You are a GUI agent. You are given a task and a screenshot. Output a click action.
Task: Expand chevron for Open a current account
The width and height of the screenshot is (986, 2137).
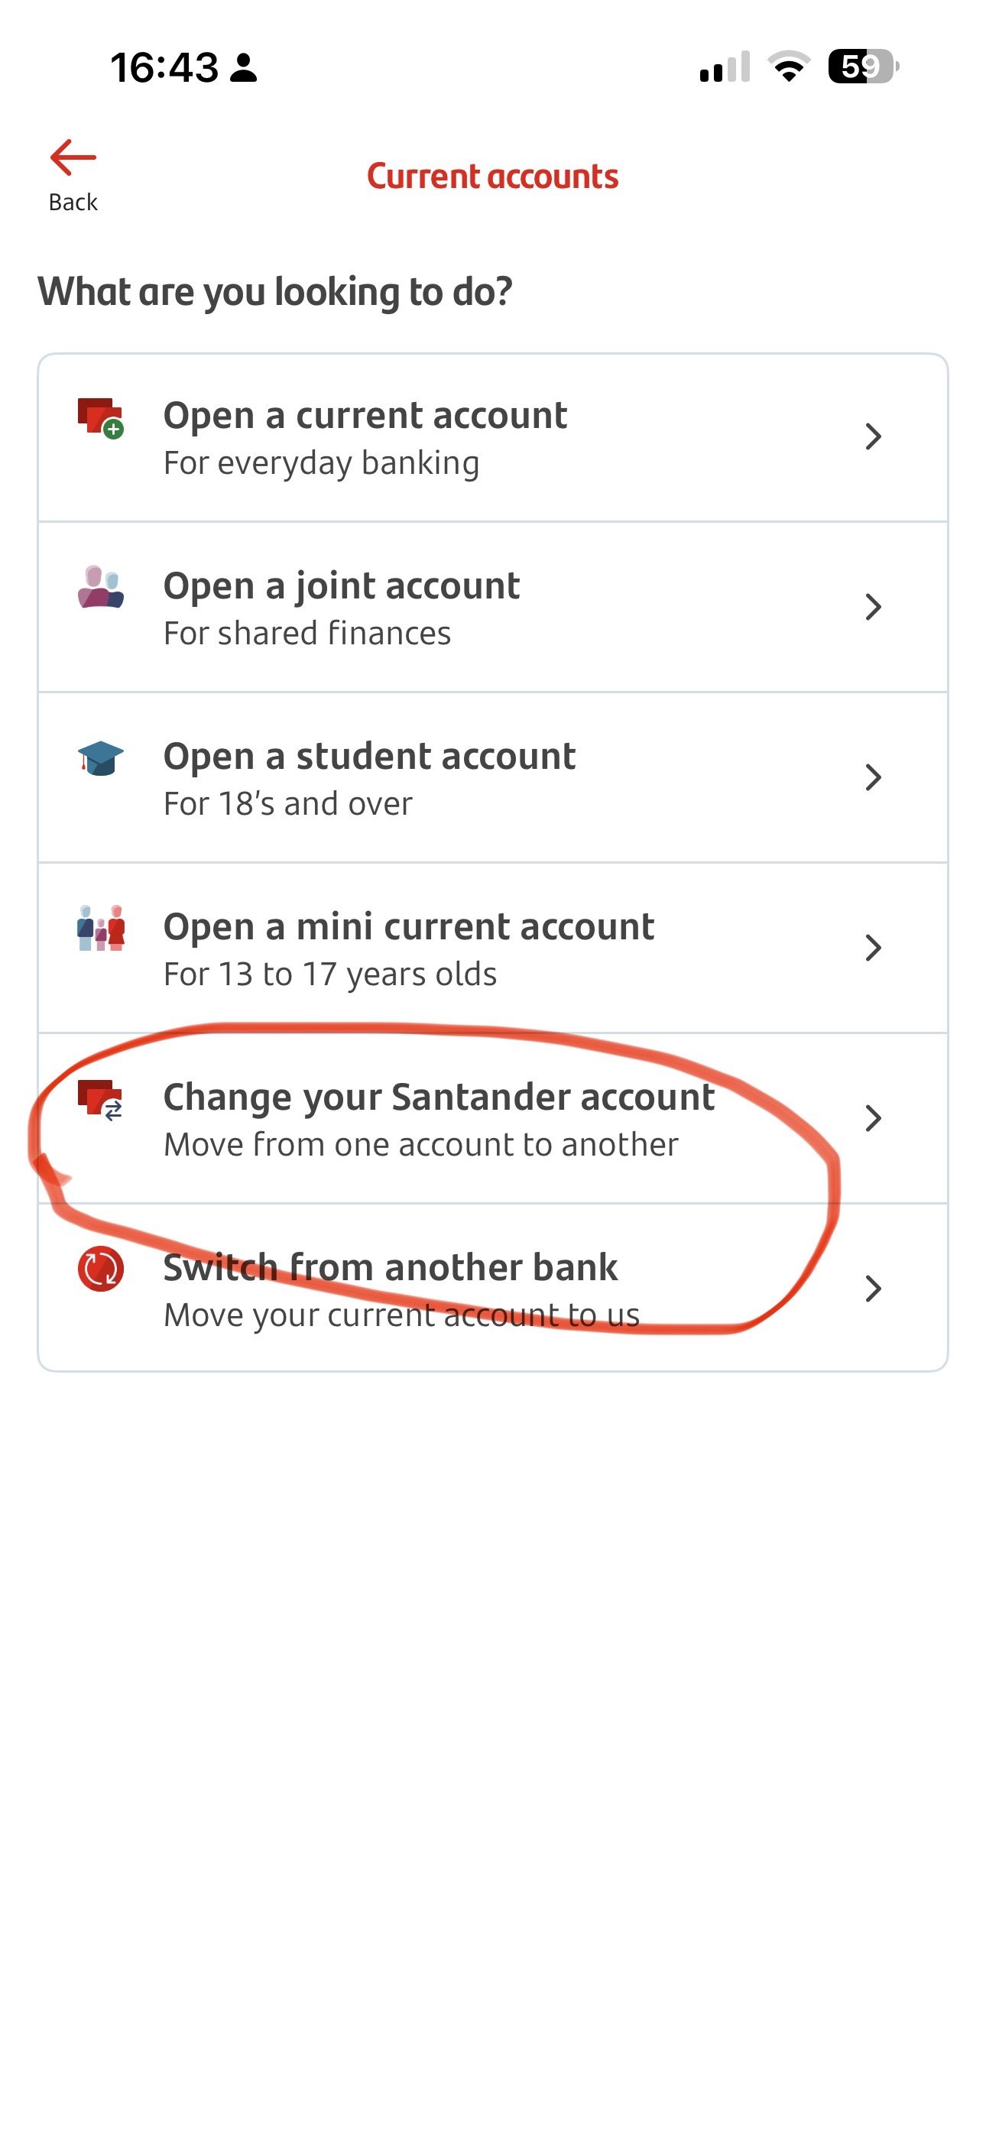(x=872, y=436)
